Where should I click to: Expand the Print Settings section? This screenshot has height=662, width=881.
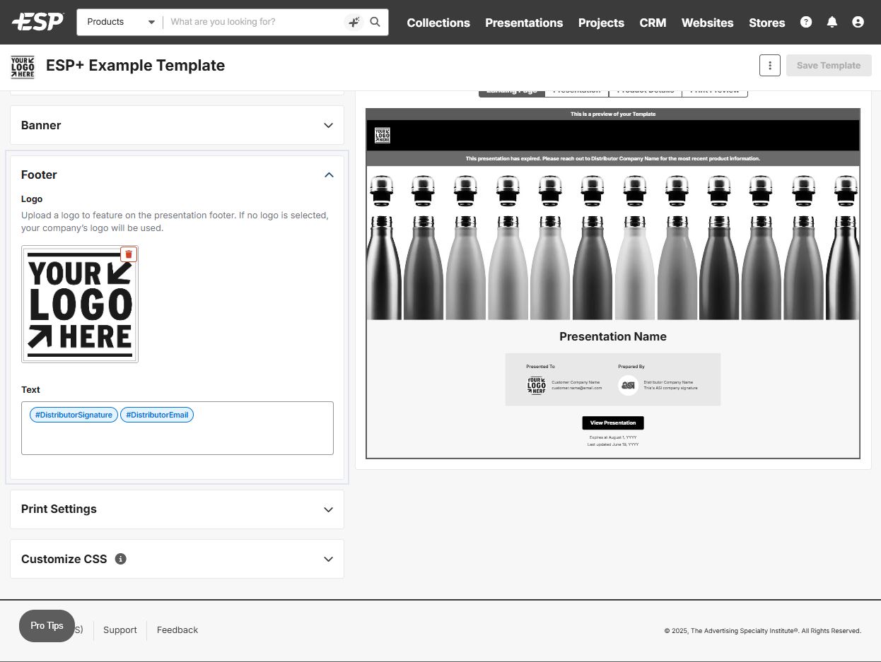pyautogui.click(x=177, y=509)
